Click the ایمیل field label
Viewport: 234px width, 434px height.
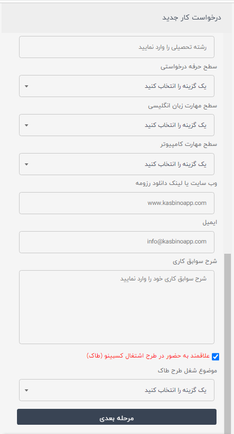click(x=209, y=223)
